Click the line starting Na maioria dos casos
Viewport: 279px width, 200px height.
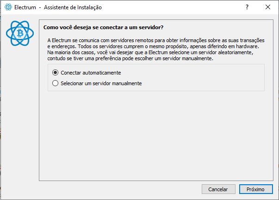[x=150, y=52]
